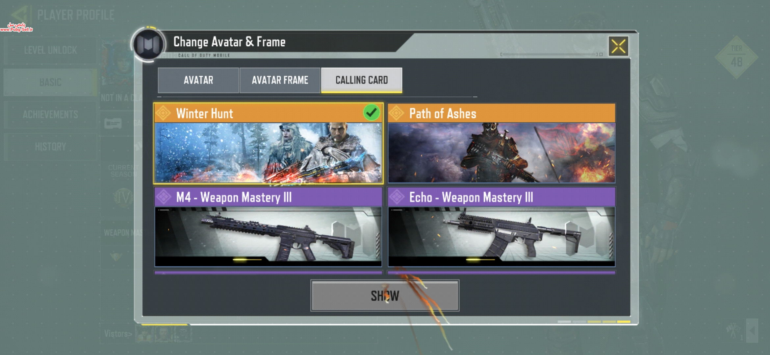
Task: Select the Calling Card tab
Action: [x=362, y=80]
